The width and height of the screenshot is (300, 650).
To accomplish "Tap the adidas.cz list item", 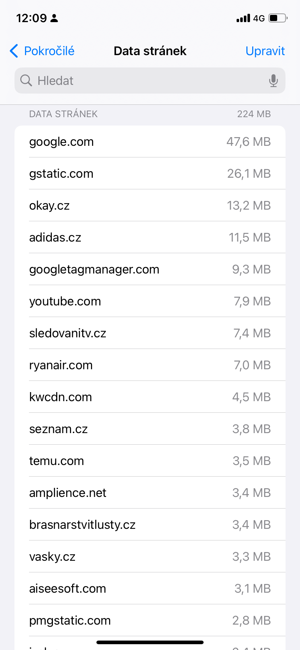I will [x=150, y=238].
